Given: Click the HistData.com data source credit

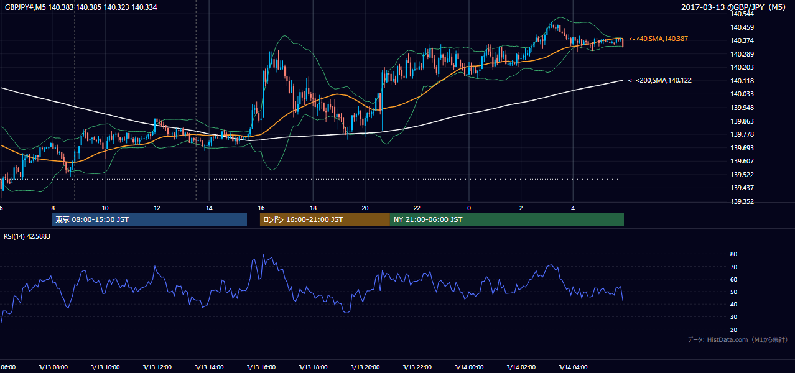Looking at the screenshot, I should pyautogui.click(x=738, y=339).
